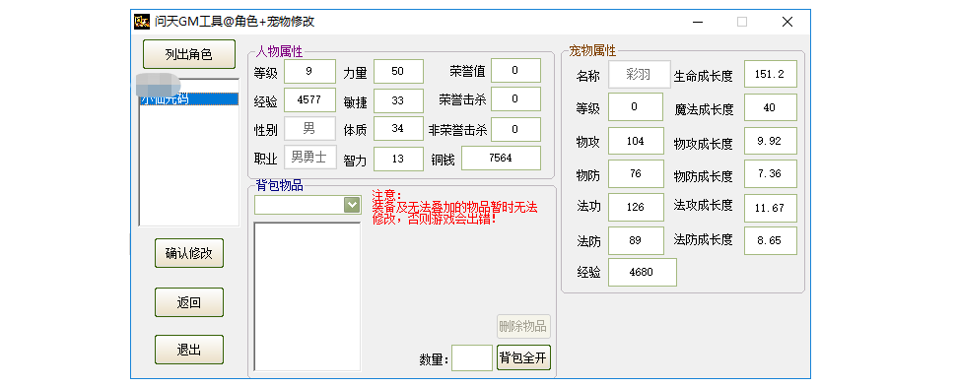Edit 法防成长度 field showing 8.65
The height and width of the screenshot is (387, 957).
tap(771, 240)
